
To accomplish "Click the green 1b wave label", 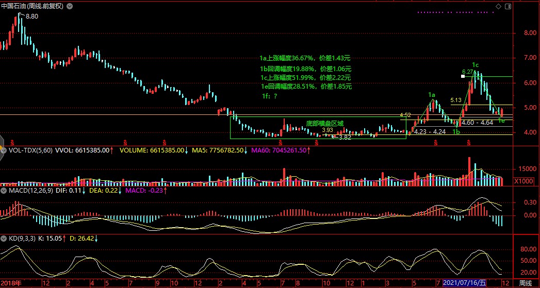I will [x=456, y=132].
